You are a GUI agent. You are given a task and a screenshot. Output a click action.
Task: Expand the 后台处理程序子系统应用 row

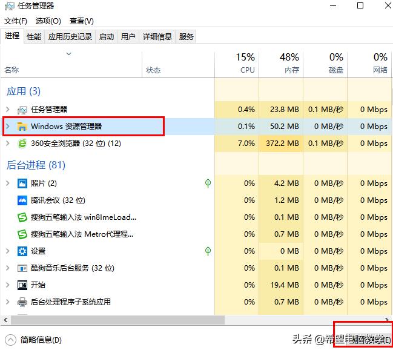click(x=7, y=302)
